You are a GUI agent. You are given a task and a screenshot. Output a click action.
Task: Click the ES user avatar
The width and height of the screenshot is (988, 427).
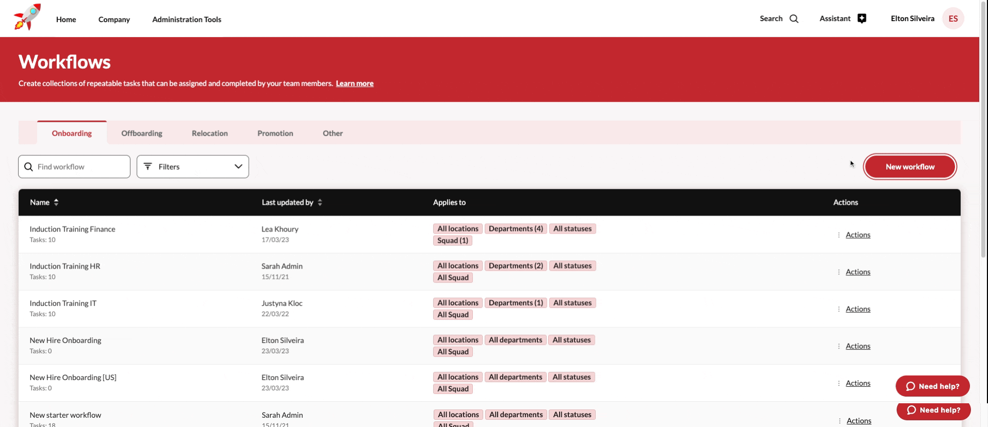(953, 19)
